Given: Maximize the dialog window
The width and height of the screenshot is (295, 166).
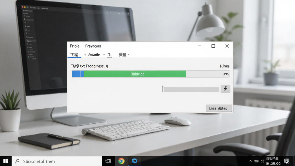Looking at the screenshot, I should (x=213, y=46).
